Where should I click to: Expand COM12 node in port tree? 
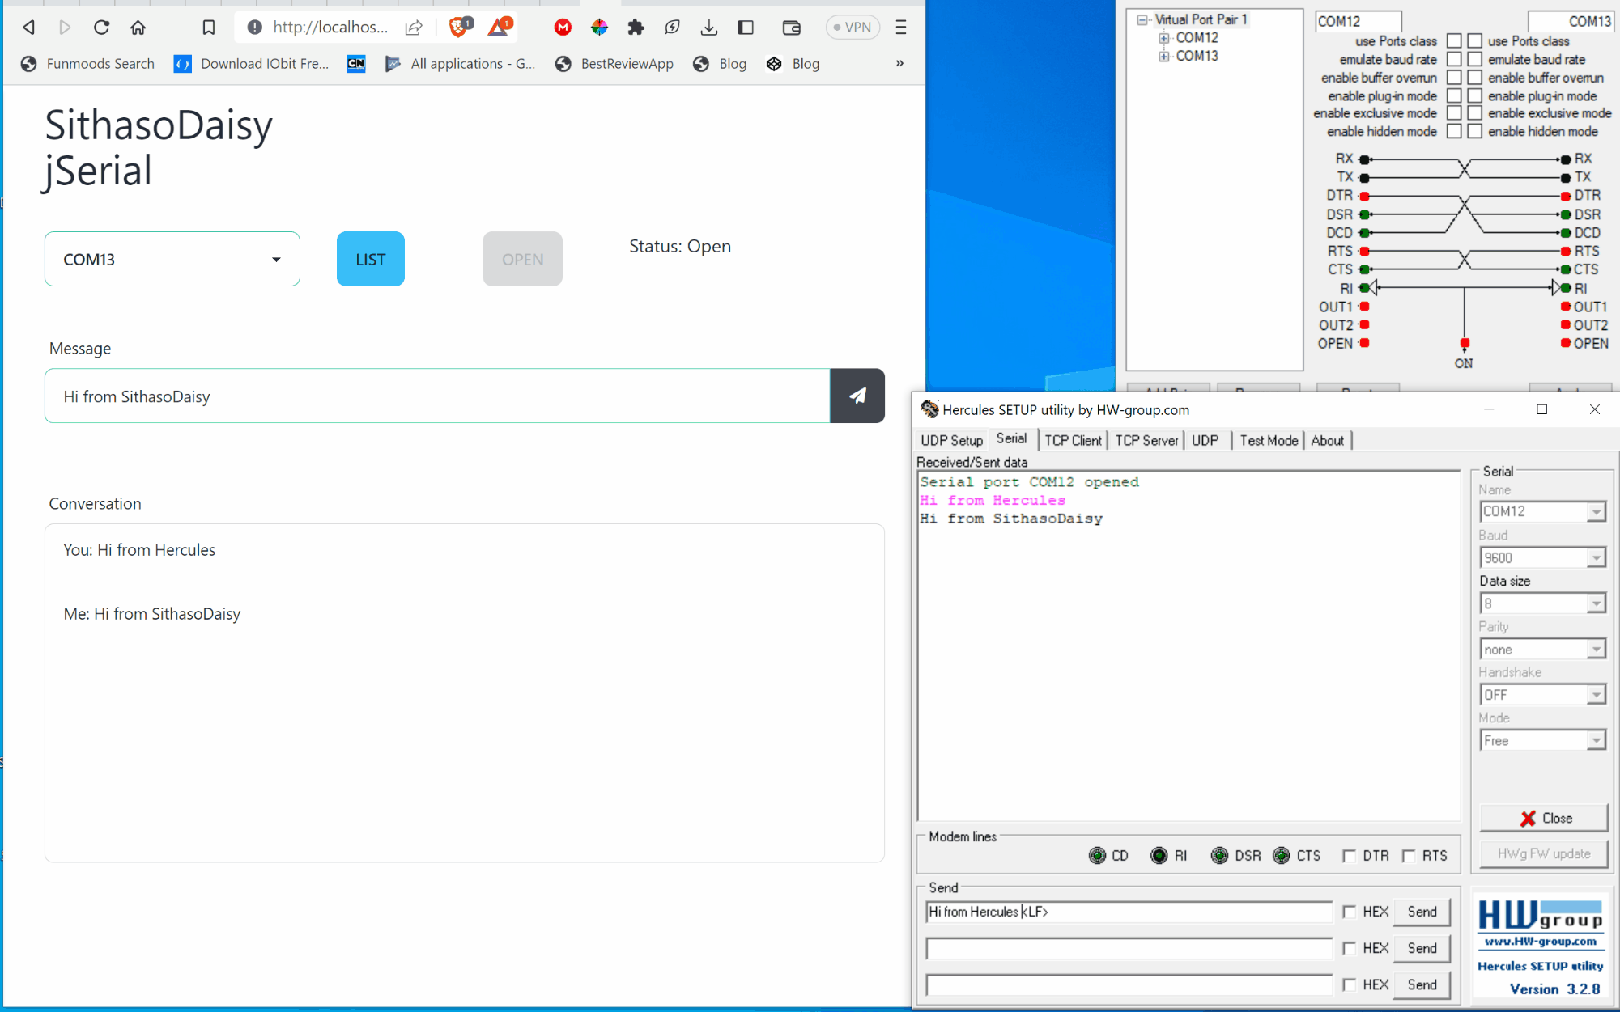tap(1163, 38)
